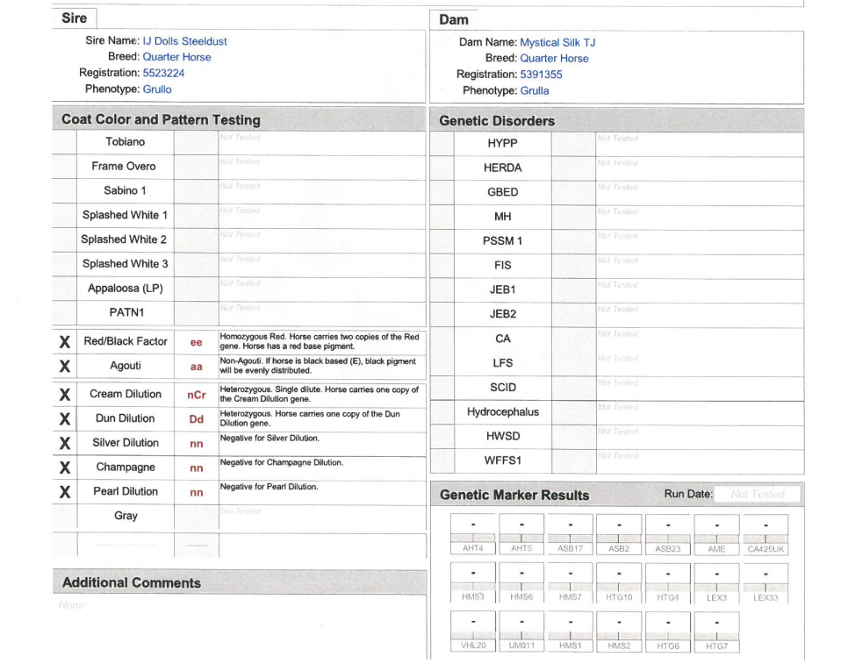Screen dimensions: 841x664
Task: Select the HTG7 marker box
Action: tap(716, 632)
